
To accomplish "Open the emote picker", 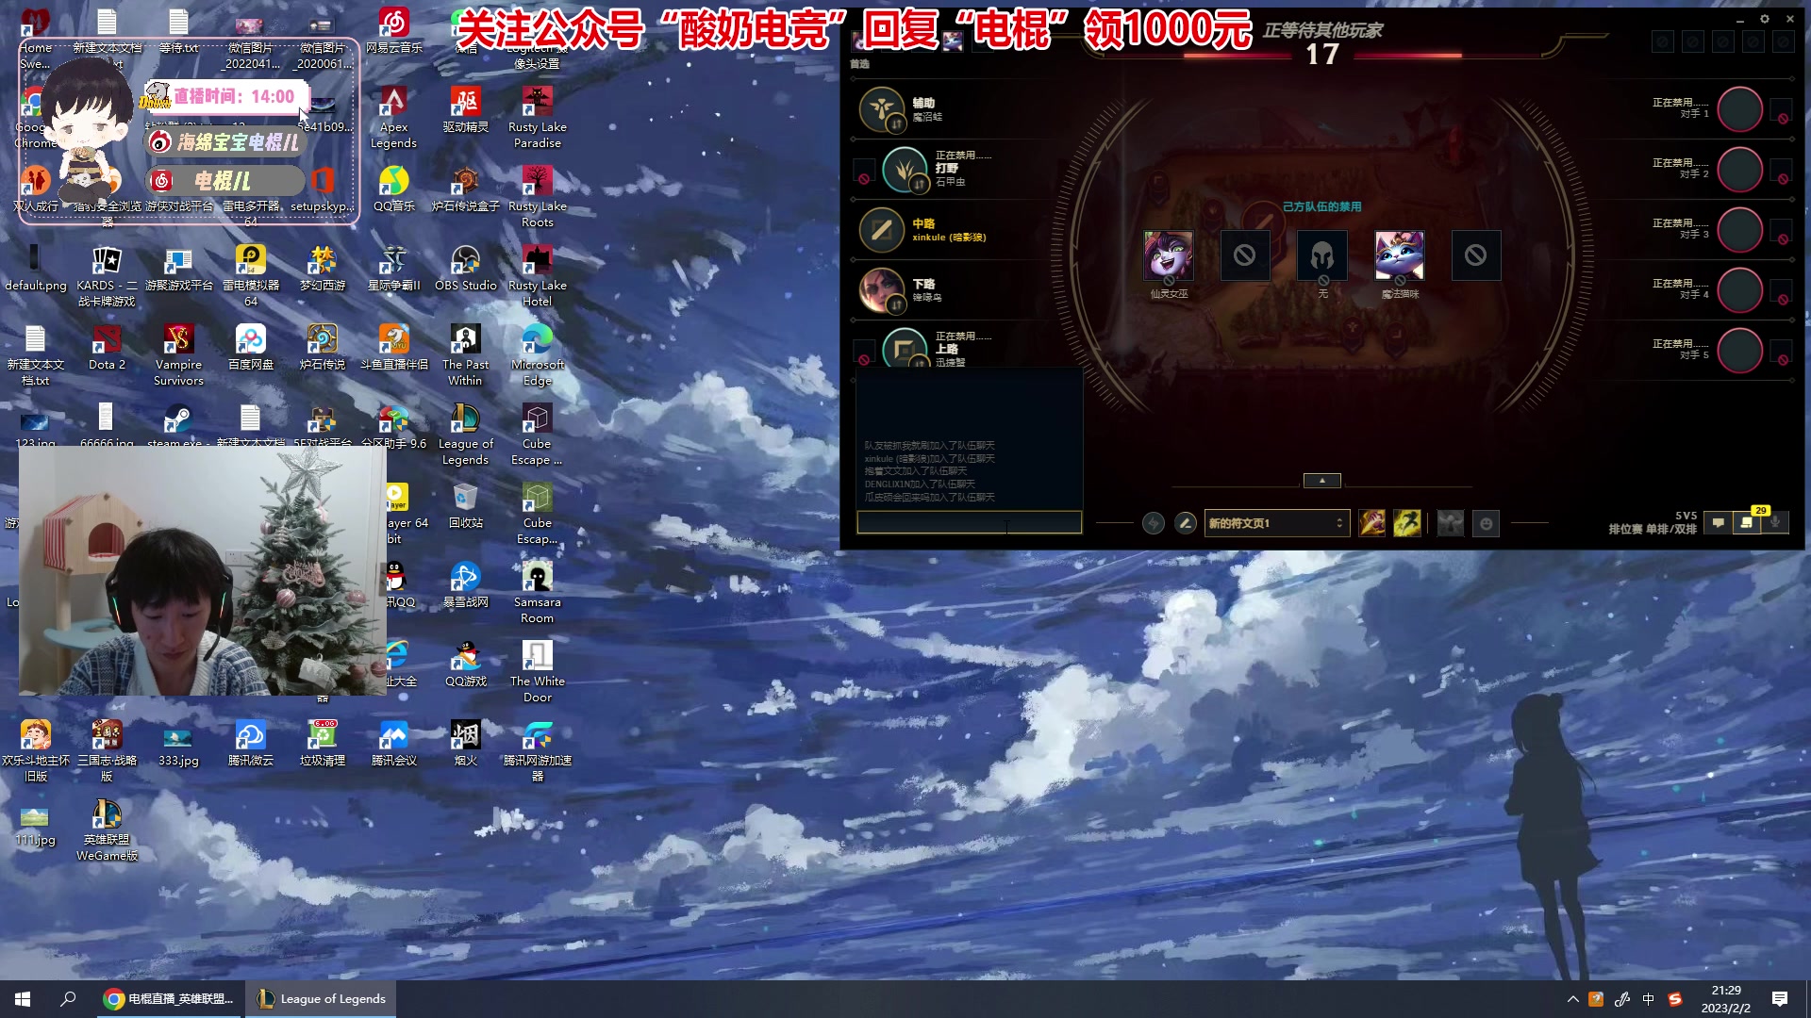I will (1487, 523).
